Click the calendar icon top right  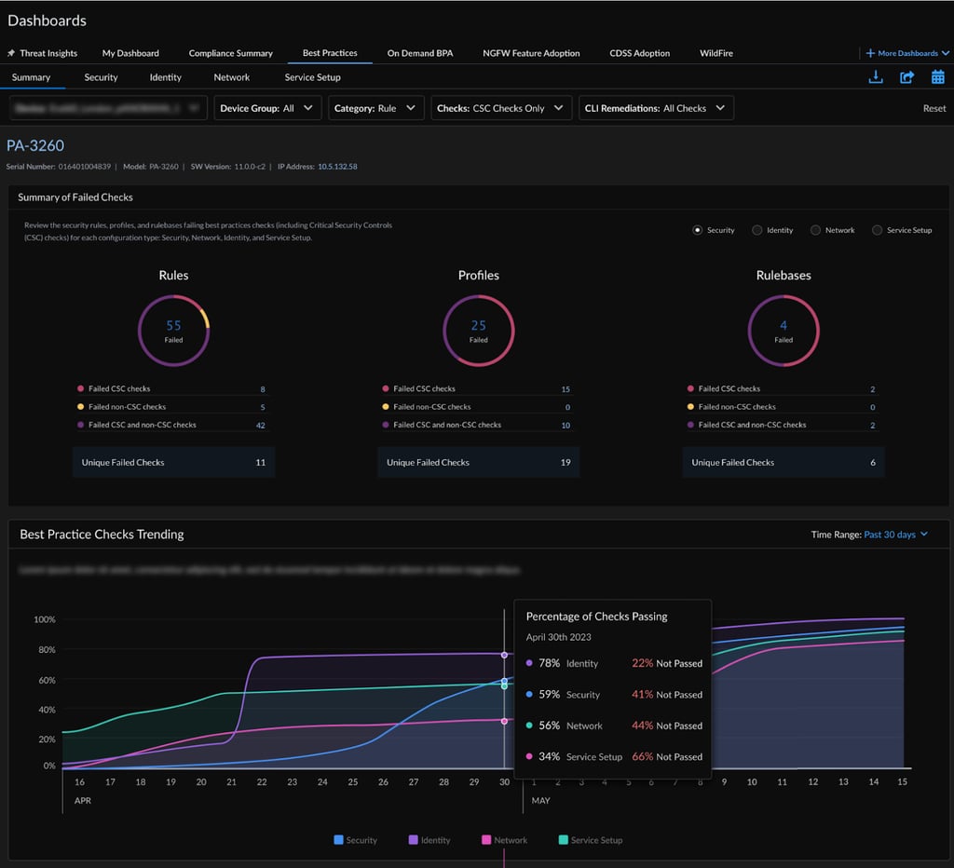(x=937, y=77)
